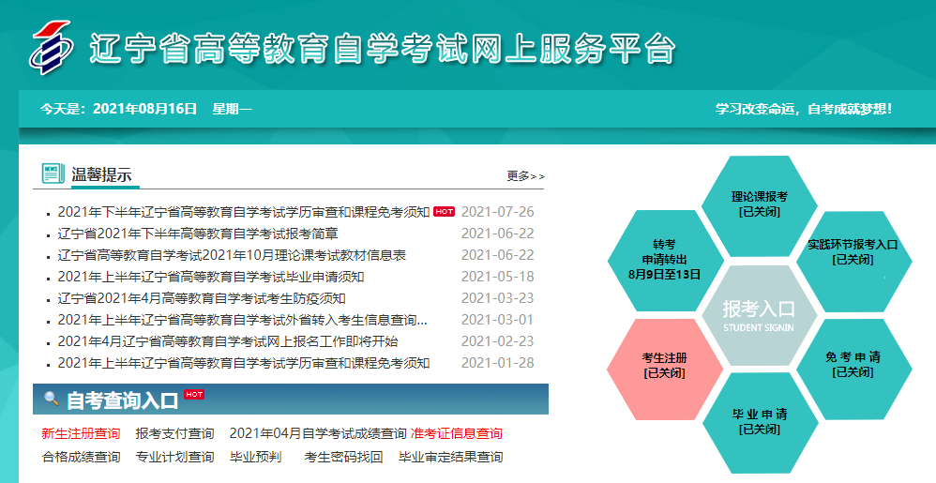Click the 温馨提示 newspaper icon
936x483 pixels.
pos(53,174)
